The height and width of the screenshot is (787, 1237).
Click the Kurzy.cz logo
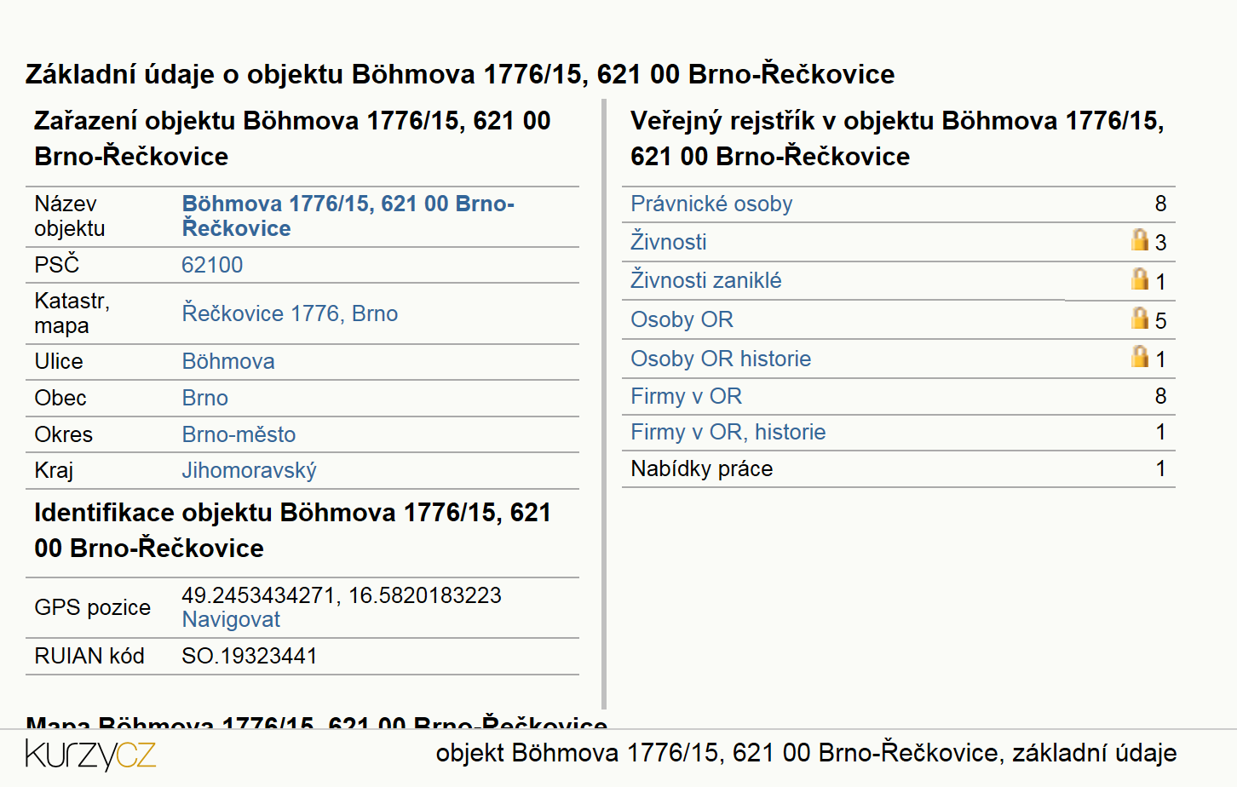(90, 755)
